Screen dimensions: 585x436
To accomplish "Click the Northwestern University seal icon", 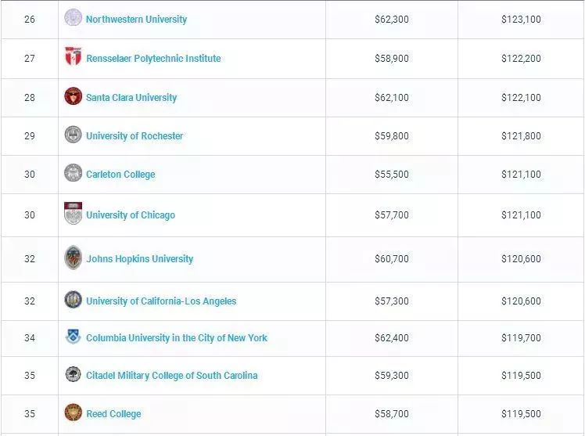I will (x=73, y=18).
